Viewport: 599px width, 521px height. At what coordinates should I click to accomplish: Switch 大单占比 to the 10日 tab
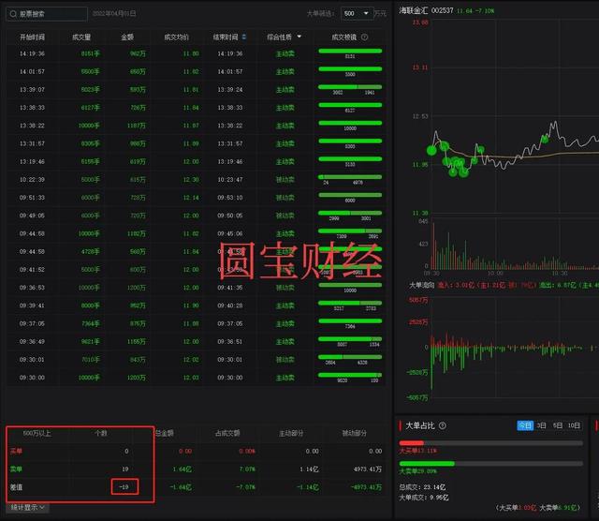[x=574, y=425]
